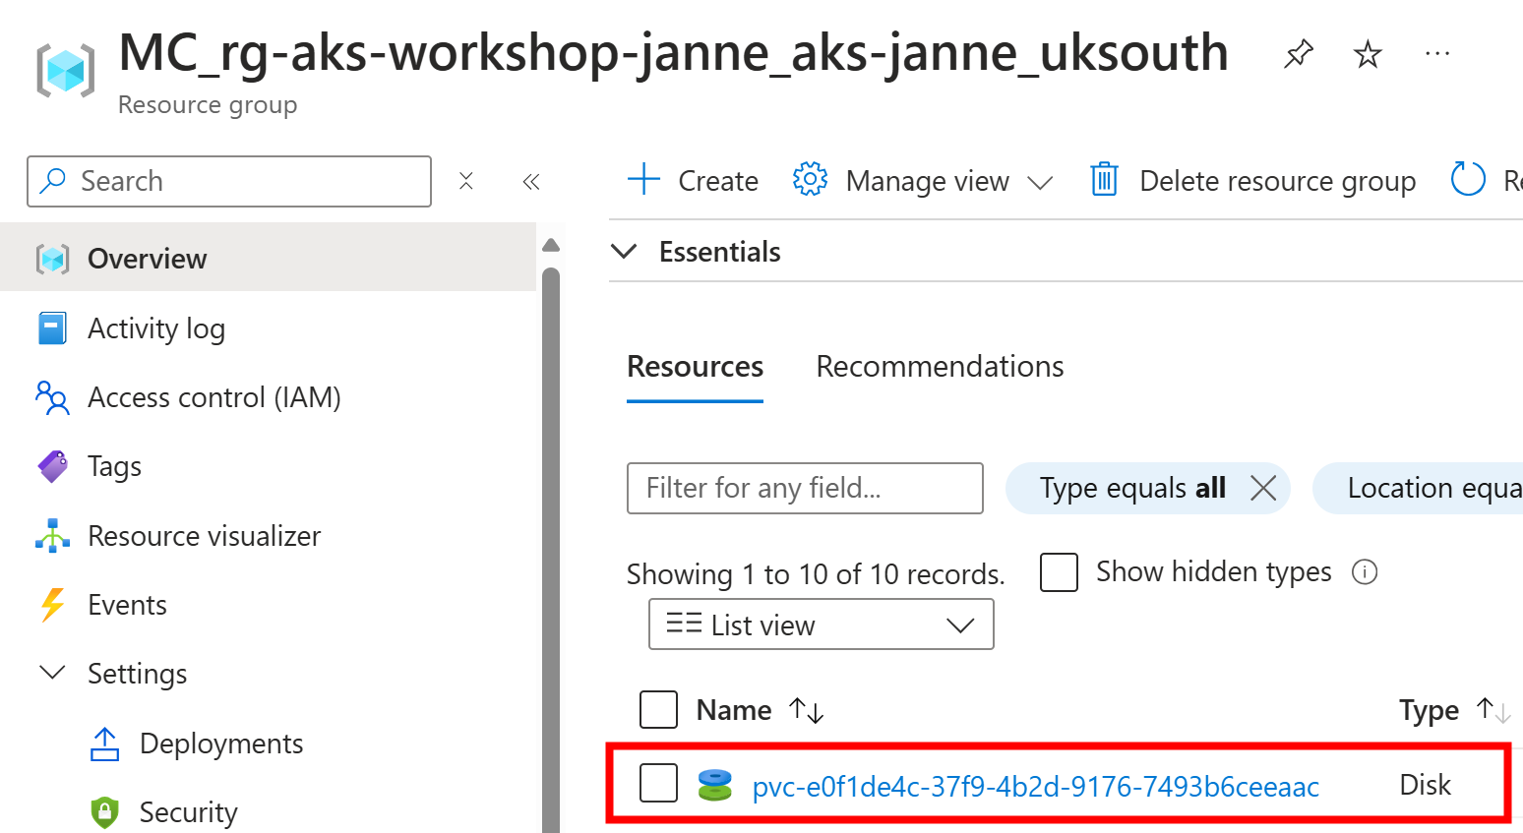Click Delete resource group button
The image size is (1523, 833).
[x=1253, y=181]
